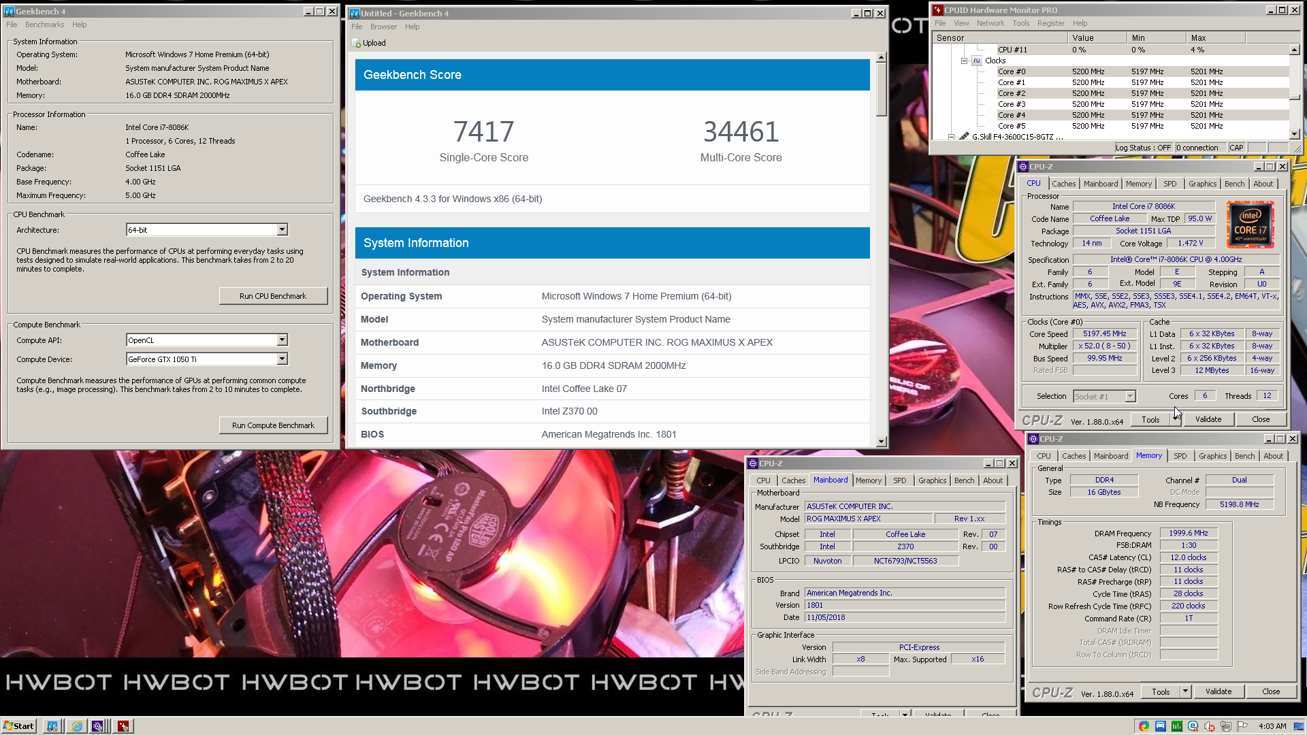Open the Browser menu in Geekbench results
1307x735 pixels.
point(383,27)
